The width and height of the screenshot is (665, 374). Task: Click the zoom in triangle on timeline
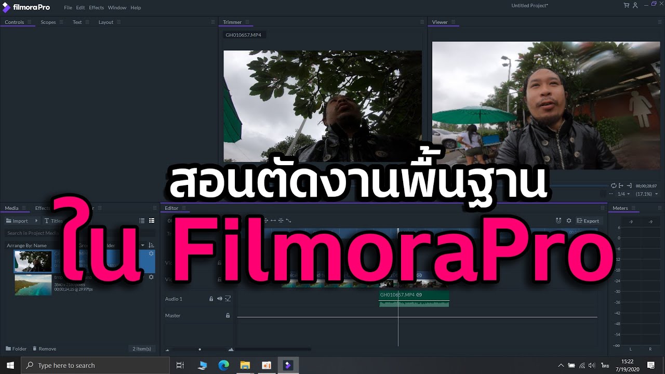pos(231,350)
